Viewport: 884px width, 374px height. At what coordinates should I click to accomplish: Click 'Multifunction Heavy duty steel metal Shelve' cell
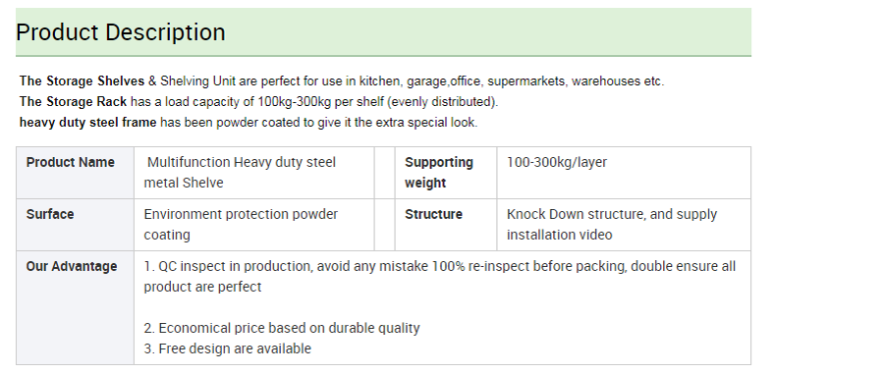tap(254, 173)
